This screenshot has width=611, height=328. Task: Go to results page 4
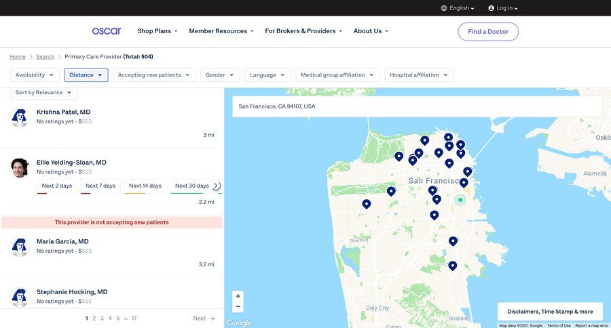click(110, 319)
